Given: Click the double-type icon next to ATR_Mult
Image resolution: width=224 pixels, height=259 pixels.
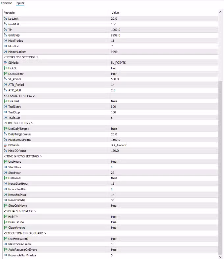Looking at the screenshot, I should 5,90.
